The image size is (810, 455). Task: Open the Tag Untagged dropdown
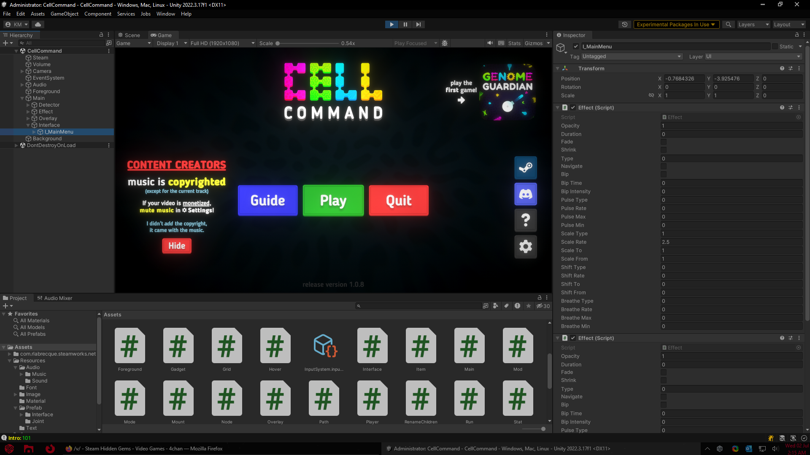[632, 56]
